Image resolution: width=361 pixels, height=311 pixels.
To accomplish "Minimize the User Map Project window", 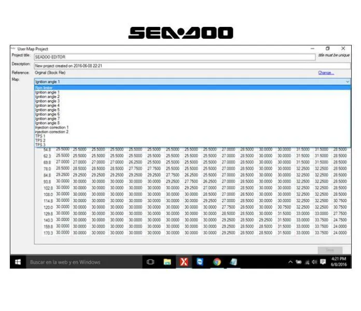I will pos(312,49).
